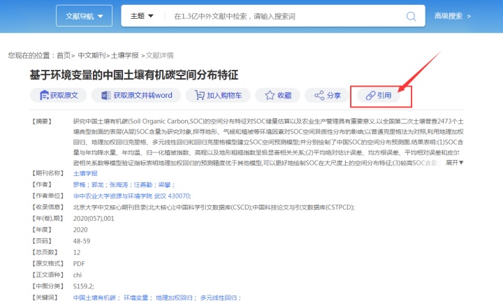
Task: Open keyword 中国土壤有机碳 link
Action: (x=94, y=298)
